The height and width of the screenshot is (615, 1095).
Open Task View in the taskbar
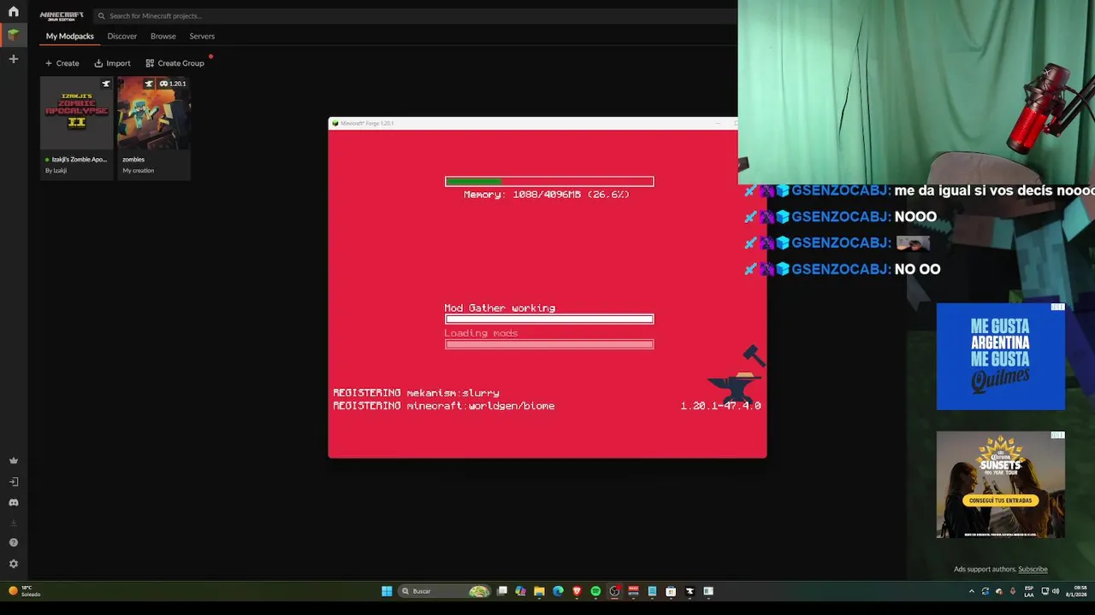coord(502,591)
